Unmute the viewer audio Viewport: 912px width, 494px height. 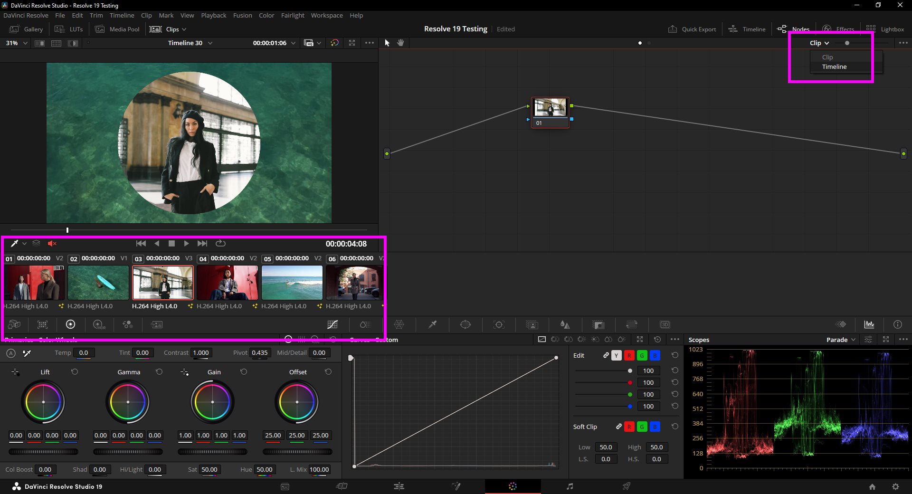click(x=52, y=243)
